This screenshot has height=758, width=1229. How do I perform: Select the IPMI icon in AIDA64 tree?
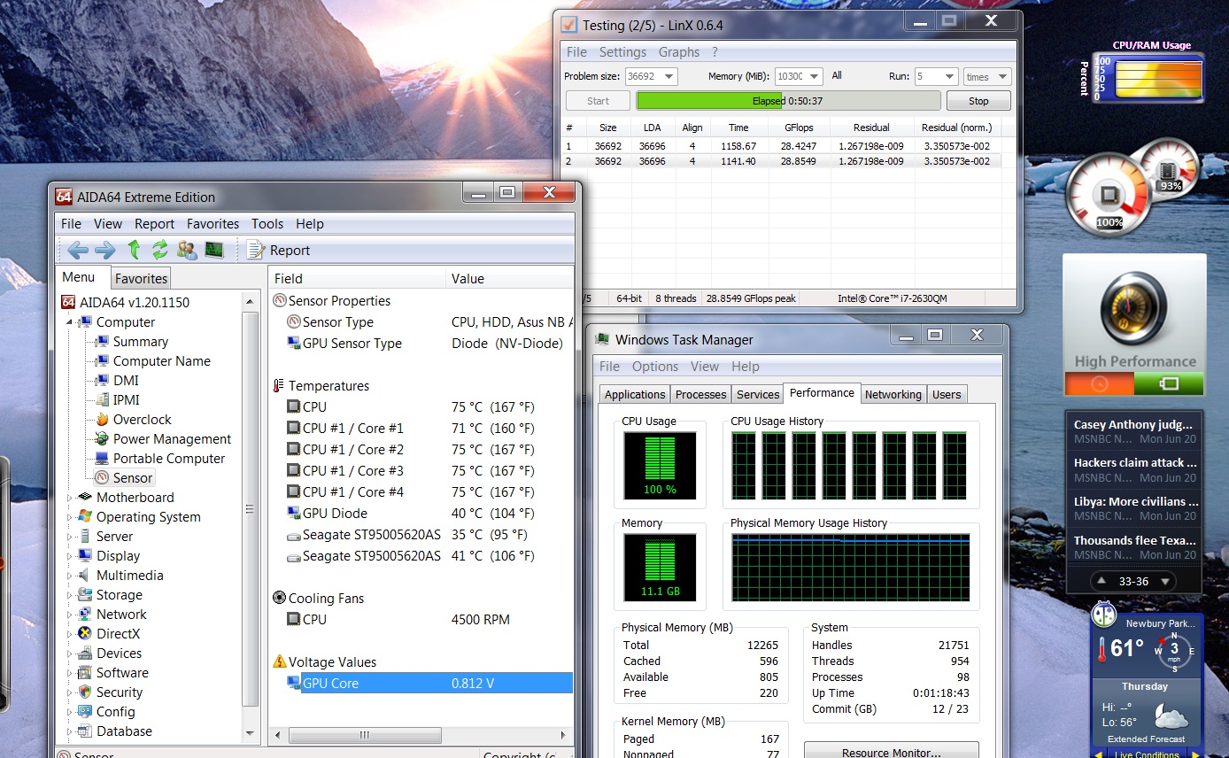[x=102, y=400]
